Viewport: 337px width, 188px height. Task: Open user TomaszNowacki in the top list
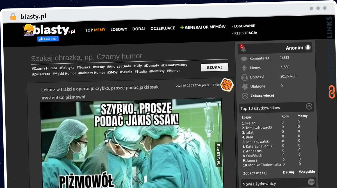(258, 127)
